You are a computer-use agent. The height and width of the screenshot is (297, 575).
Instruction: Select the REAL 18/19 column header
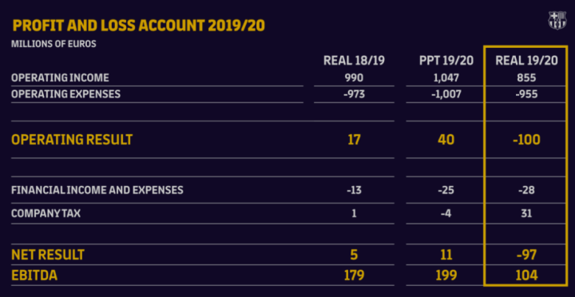tap(354, 61)
